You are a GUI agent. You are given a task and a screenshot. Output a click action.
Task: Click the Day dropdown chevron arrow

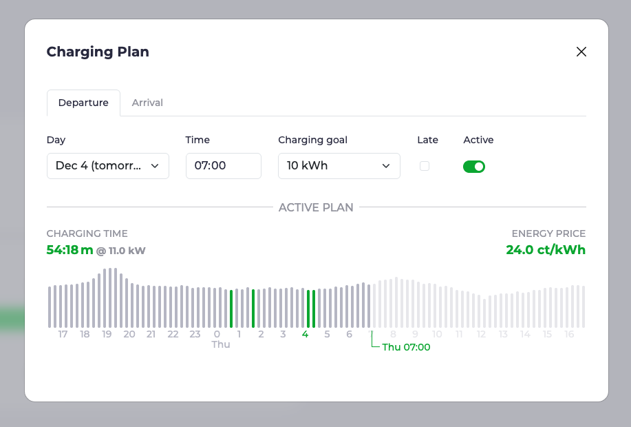[x=155, y=166]
